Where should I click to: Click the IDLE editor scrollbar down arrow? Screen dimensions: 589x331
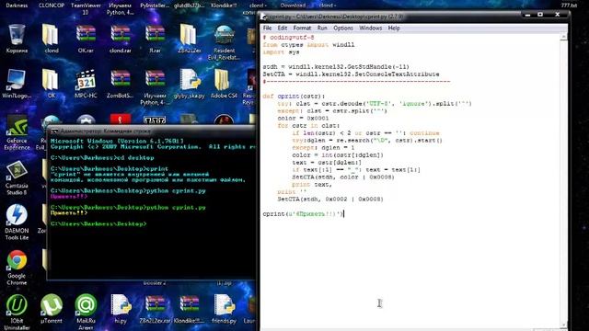pos(563,325)
